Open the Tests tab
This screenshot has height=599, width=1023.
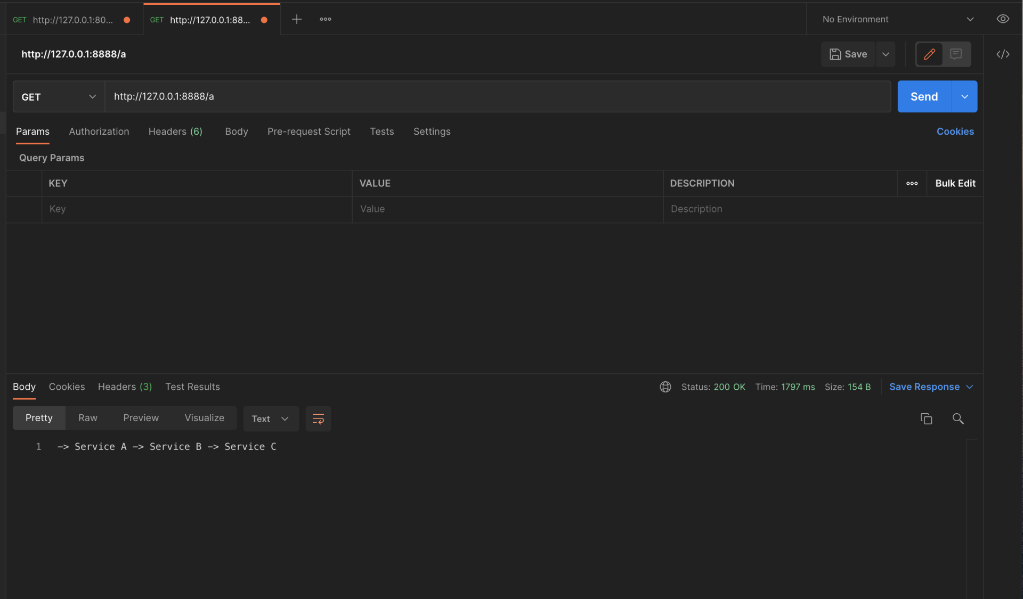point(382,132)
